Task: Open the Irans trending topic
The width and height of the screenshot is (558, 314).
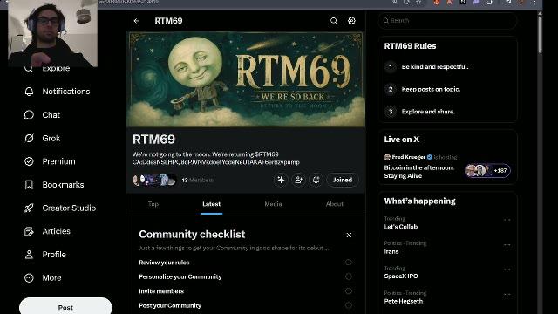Action: coord(391,252)
